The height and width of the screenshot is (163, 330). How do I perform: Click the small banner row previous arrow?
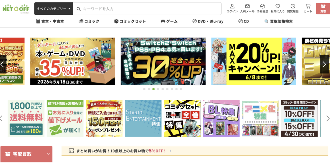pyautogui.click(x=1, y=118)
